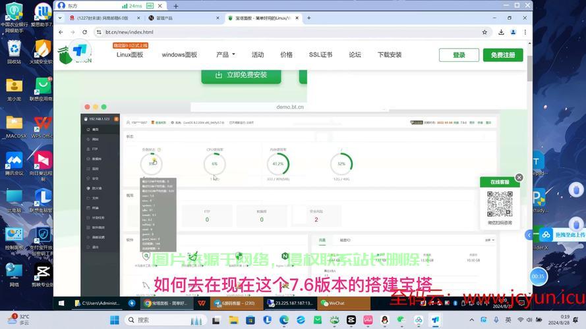Open the 6源码客服 (230) taskbar item
Viewport: 586px width, 329px height.
237,303
